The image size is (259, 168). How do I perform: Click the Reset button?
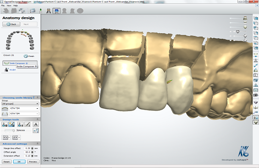[x=7, y=162]
